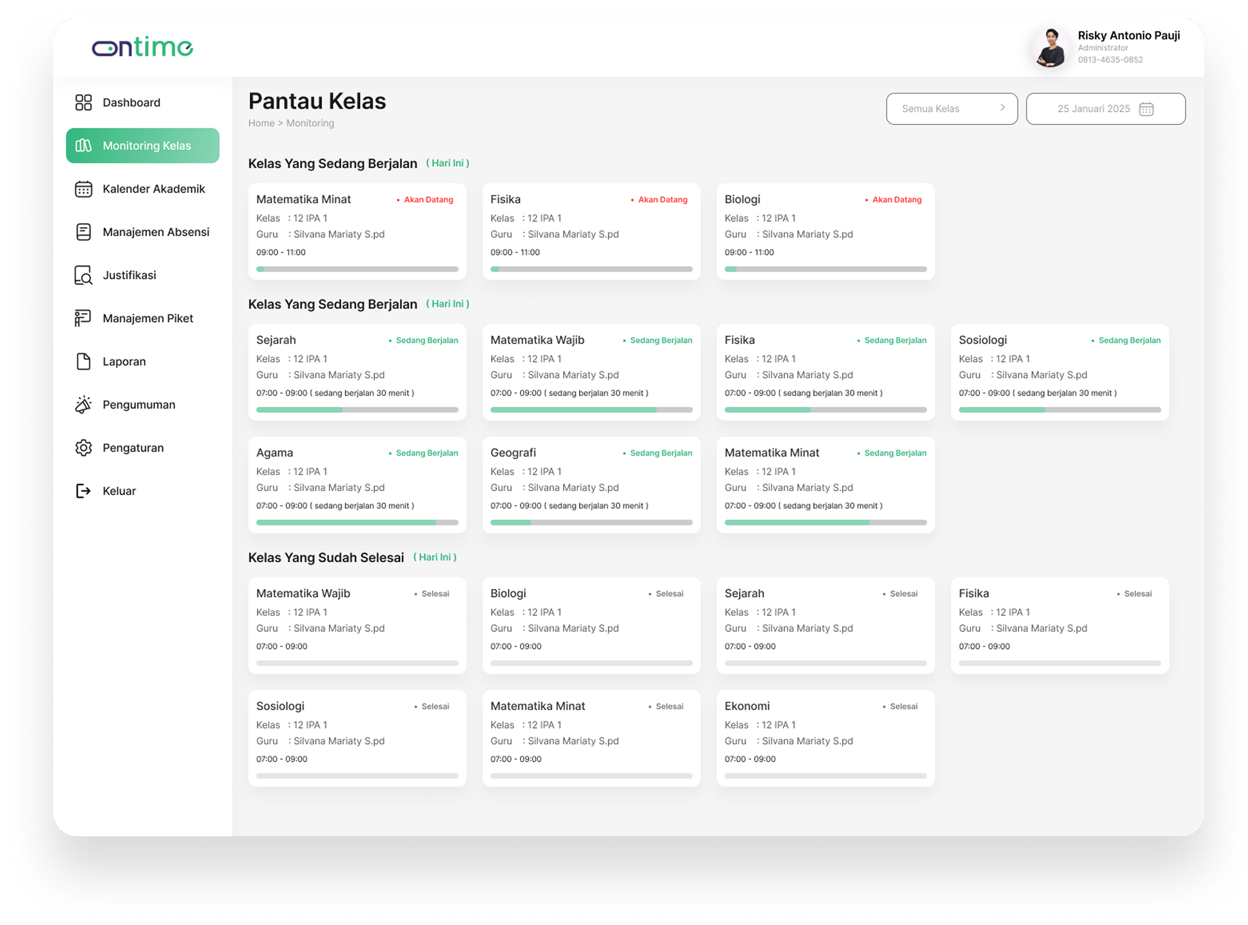Click the Kelas Yang Sudah Selesai heading
Viewport: 1248px width, 925px height.
pyautogui.click(x=326, y=558)
